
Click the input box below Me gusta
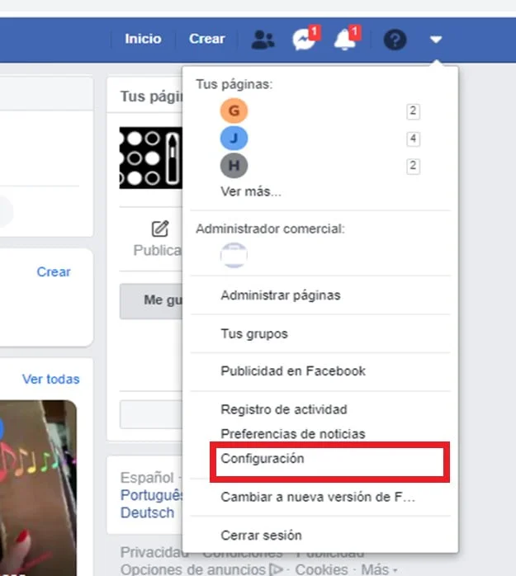pos(151,414)
